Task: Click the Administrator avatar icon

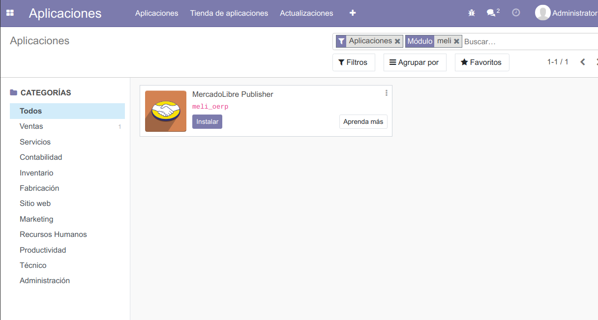Action: pos(543,12)
